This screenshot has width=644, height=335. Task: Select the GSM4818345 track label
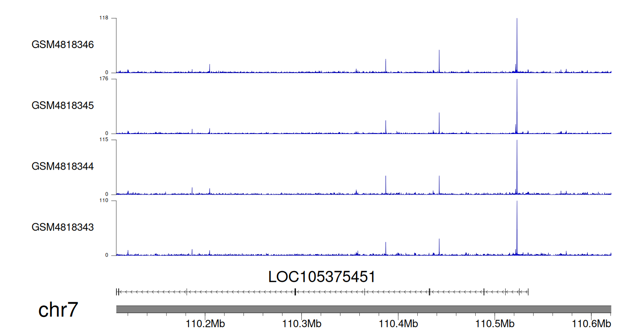[63, 105]
